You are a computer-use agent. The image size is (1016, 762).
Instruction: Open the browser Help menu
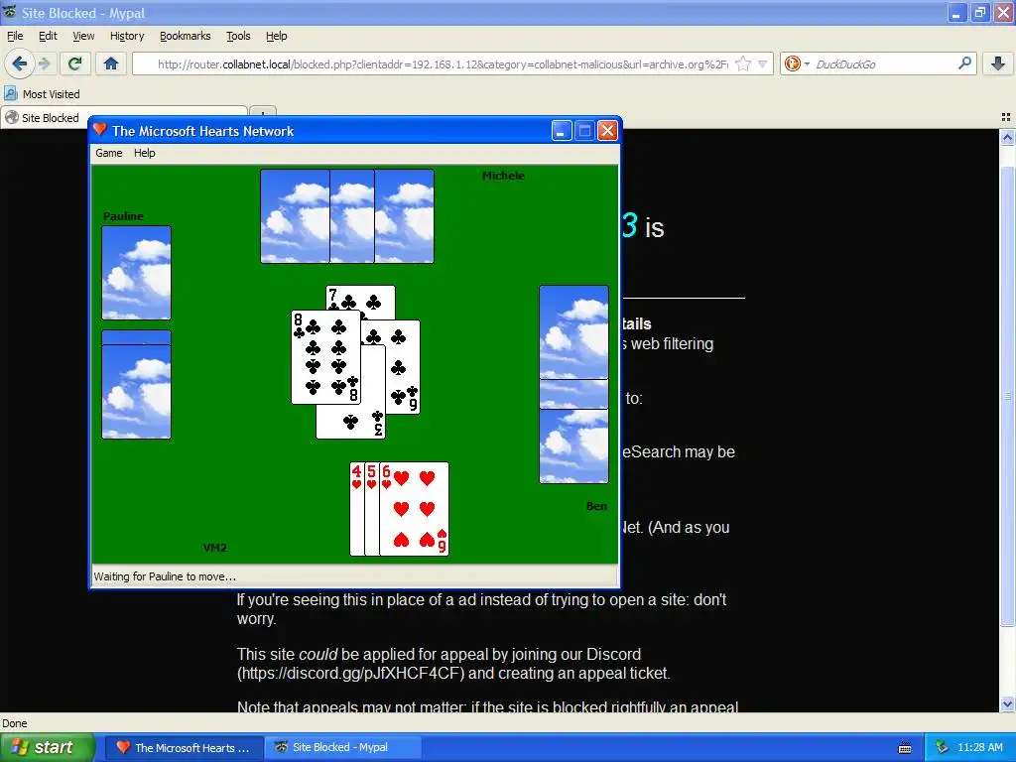277,36
